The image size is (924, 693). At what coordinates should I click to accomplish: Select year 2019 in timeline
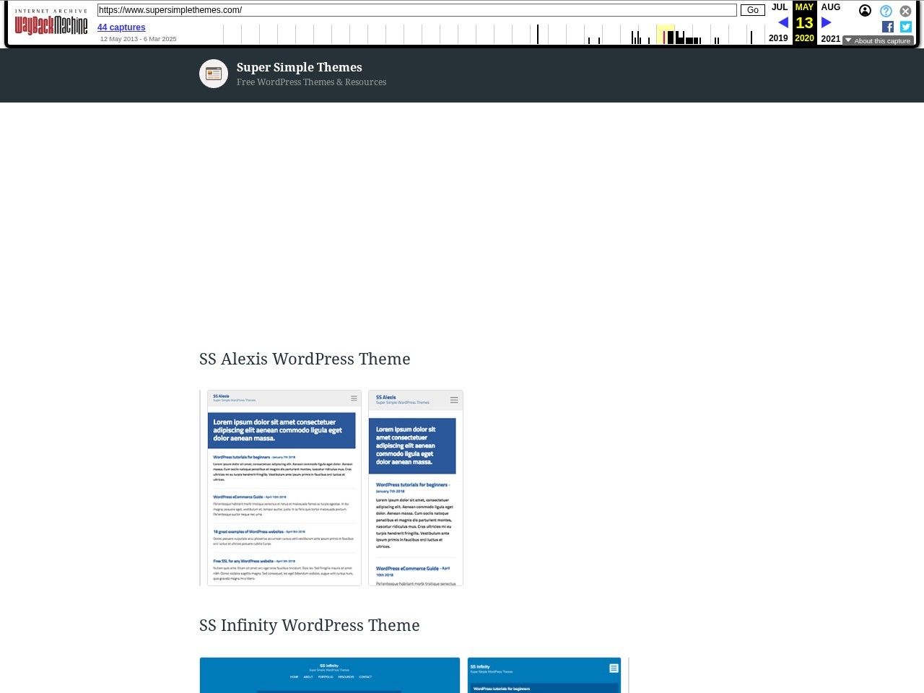(x=778, y=38)
